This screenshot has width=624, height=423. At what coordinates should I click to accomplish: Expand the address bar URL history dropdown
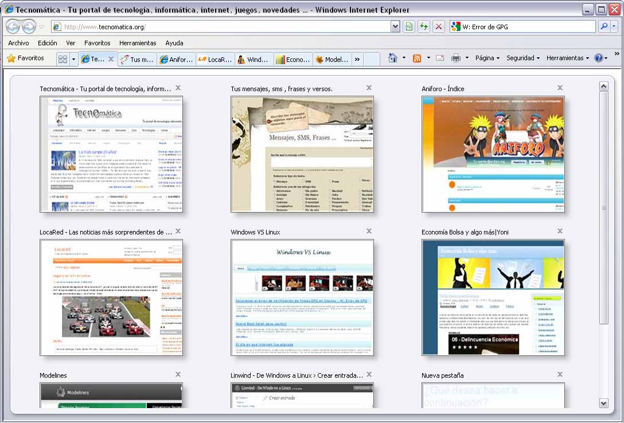395,26
